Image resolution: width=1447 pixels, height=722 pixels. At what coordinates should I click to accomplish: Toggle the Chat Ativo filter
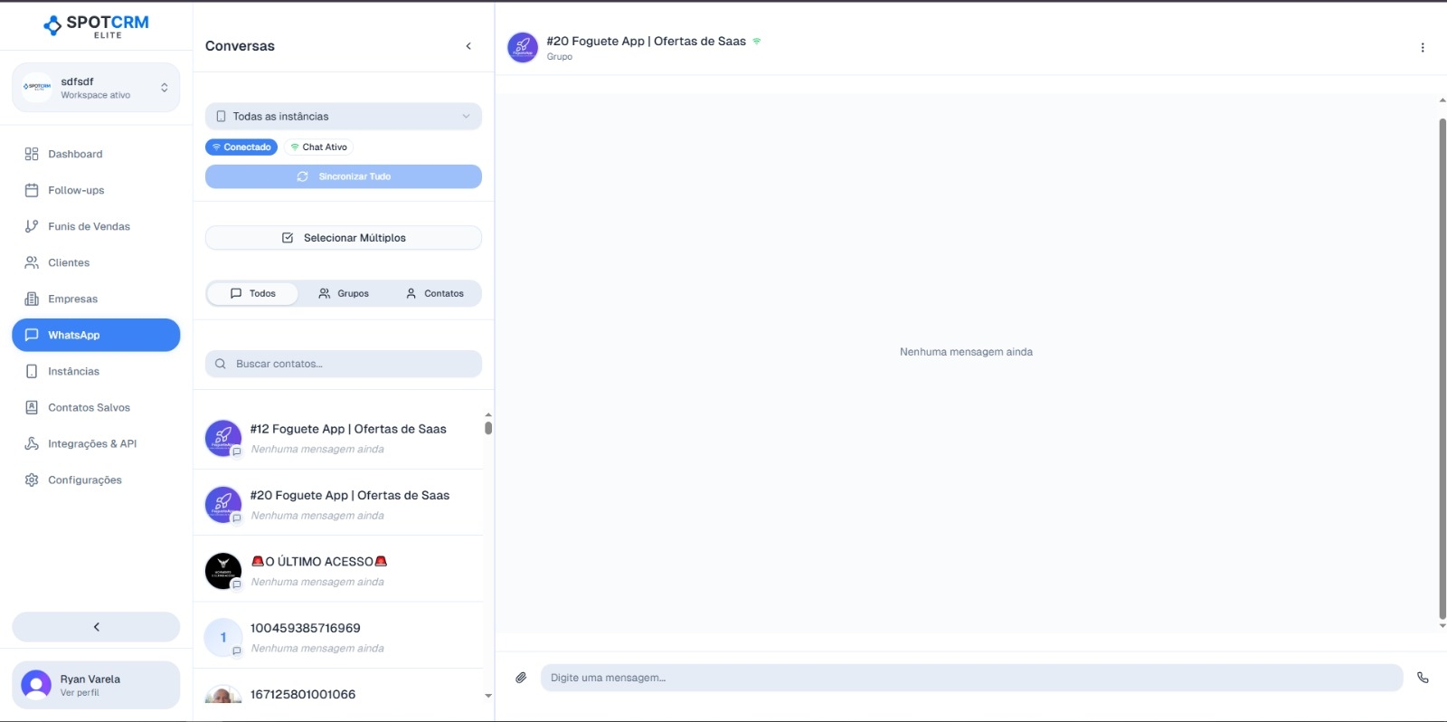pos(318,147)
